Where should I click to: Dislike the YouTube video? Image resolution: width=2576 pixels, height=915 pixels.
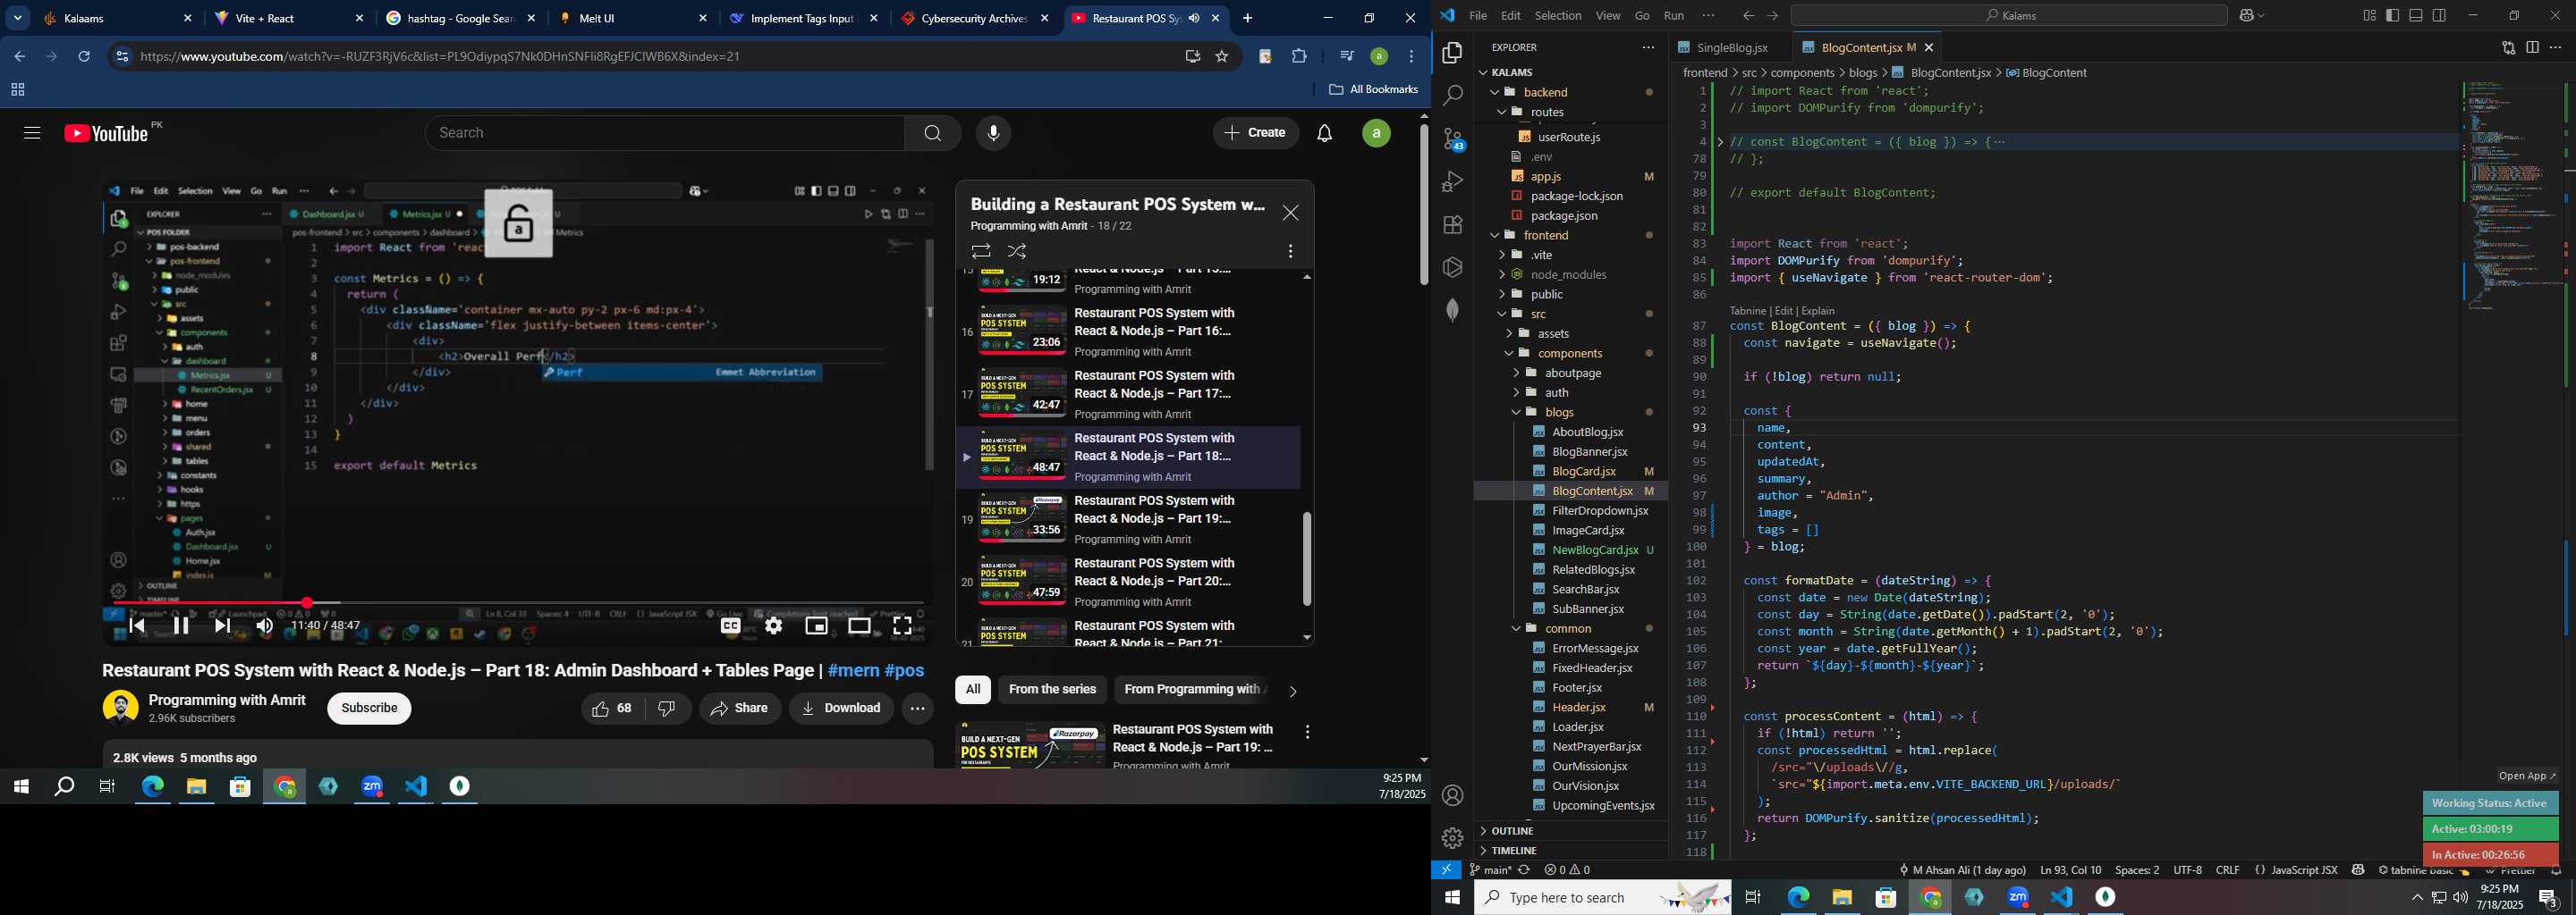[x=668, y=709]
